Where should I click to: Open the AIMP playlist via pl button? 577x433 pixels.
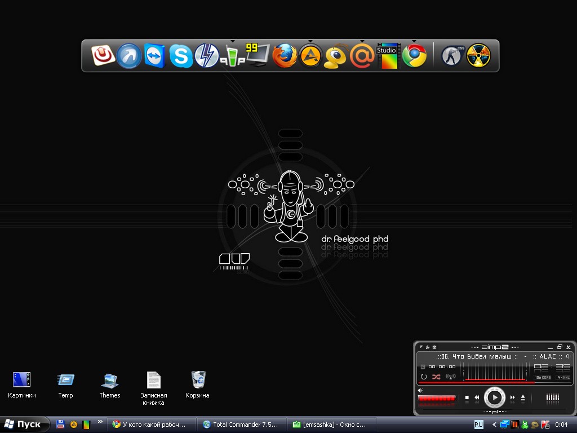(x=494, y=412)
